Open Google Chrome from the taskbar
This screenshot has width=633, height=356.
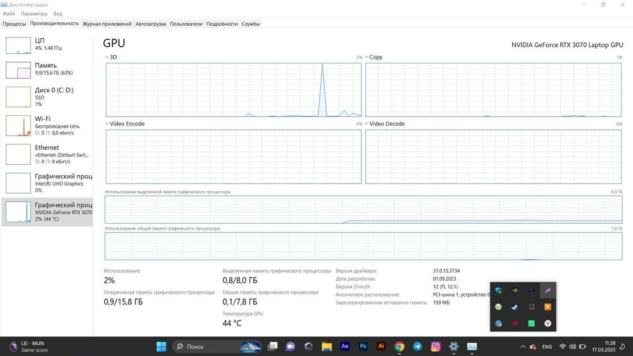[399, 346]
